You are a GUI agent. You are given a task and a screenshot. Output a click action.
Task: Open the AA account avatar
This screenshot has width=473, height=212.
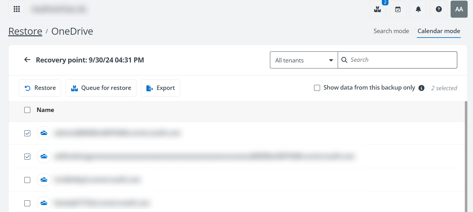click(x=459, y=9)
